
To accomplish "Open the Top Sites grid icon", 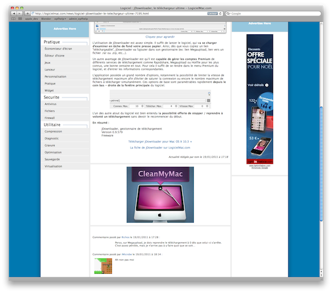I will coord(20,19).
